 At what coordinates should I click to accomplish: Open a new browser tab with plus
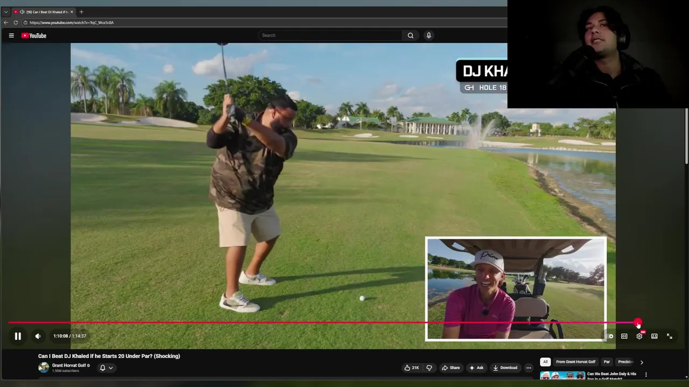[x=81, y=12]
